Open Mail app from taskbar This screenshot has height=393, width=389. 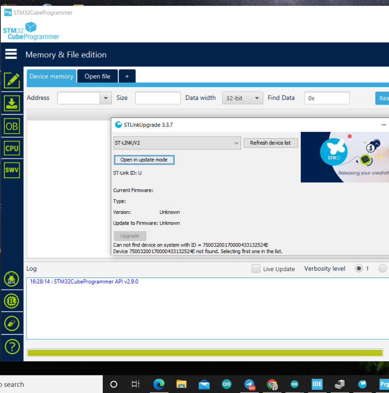(204, 384)
